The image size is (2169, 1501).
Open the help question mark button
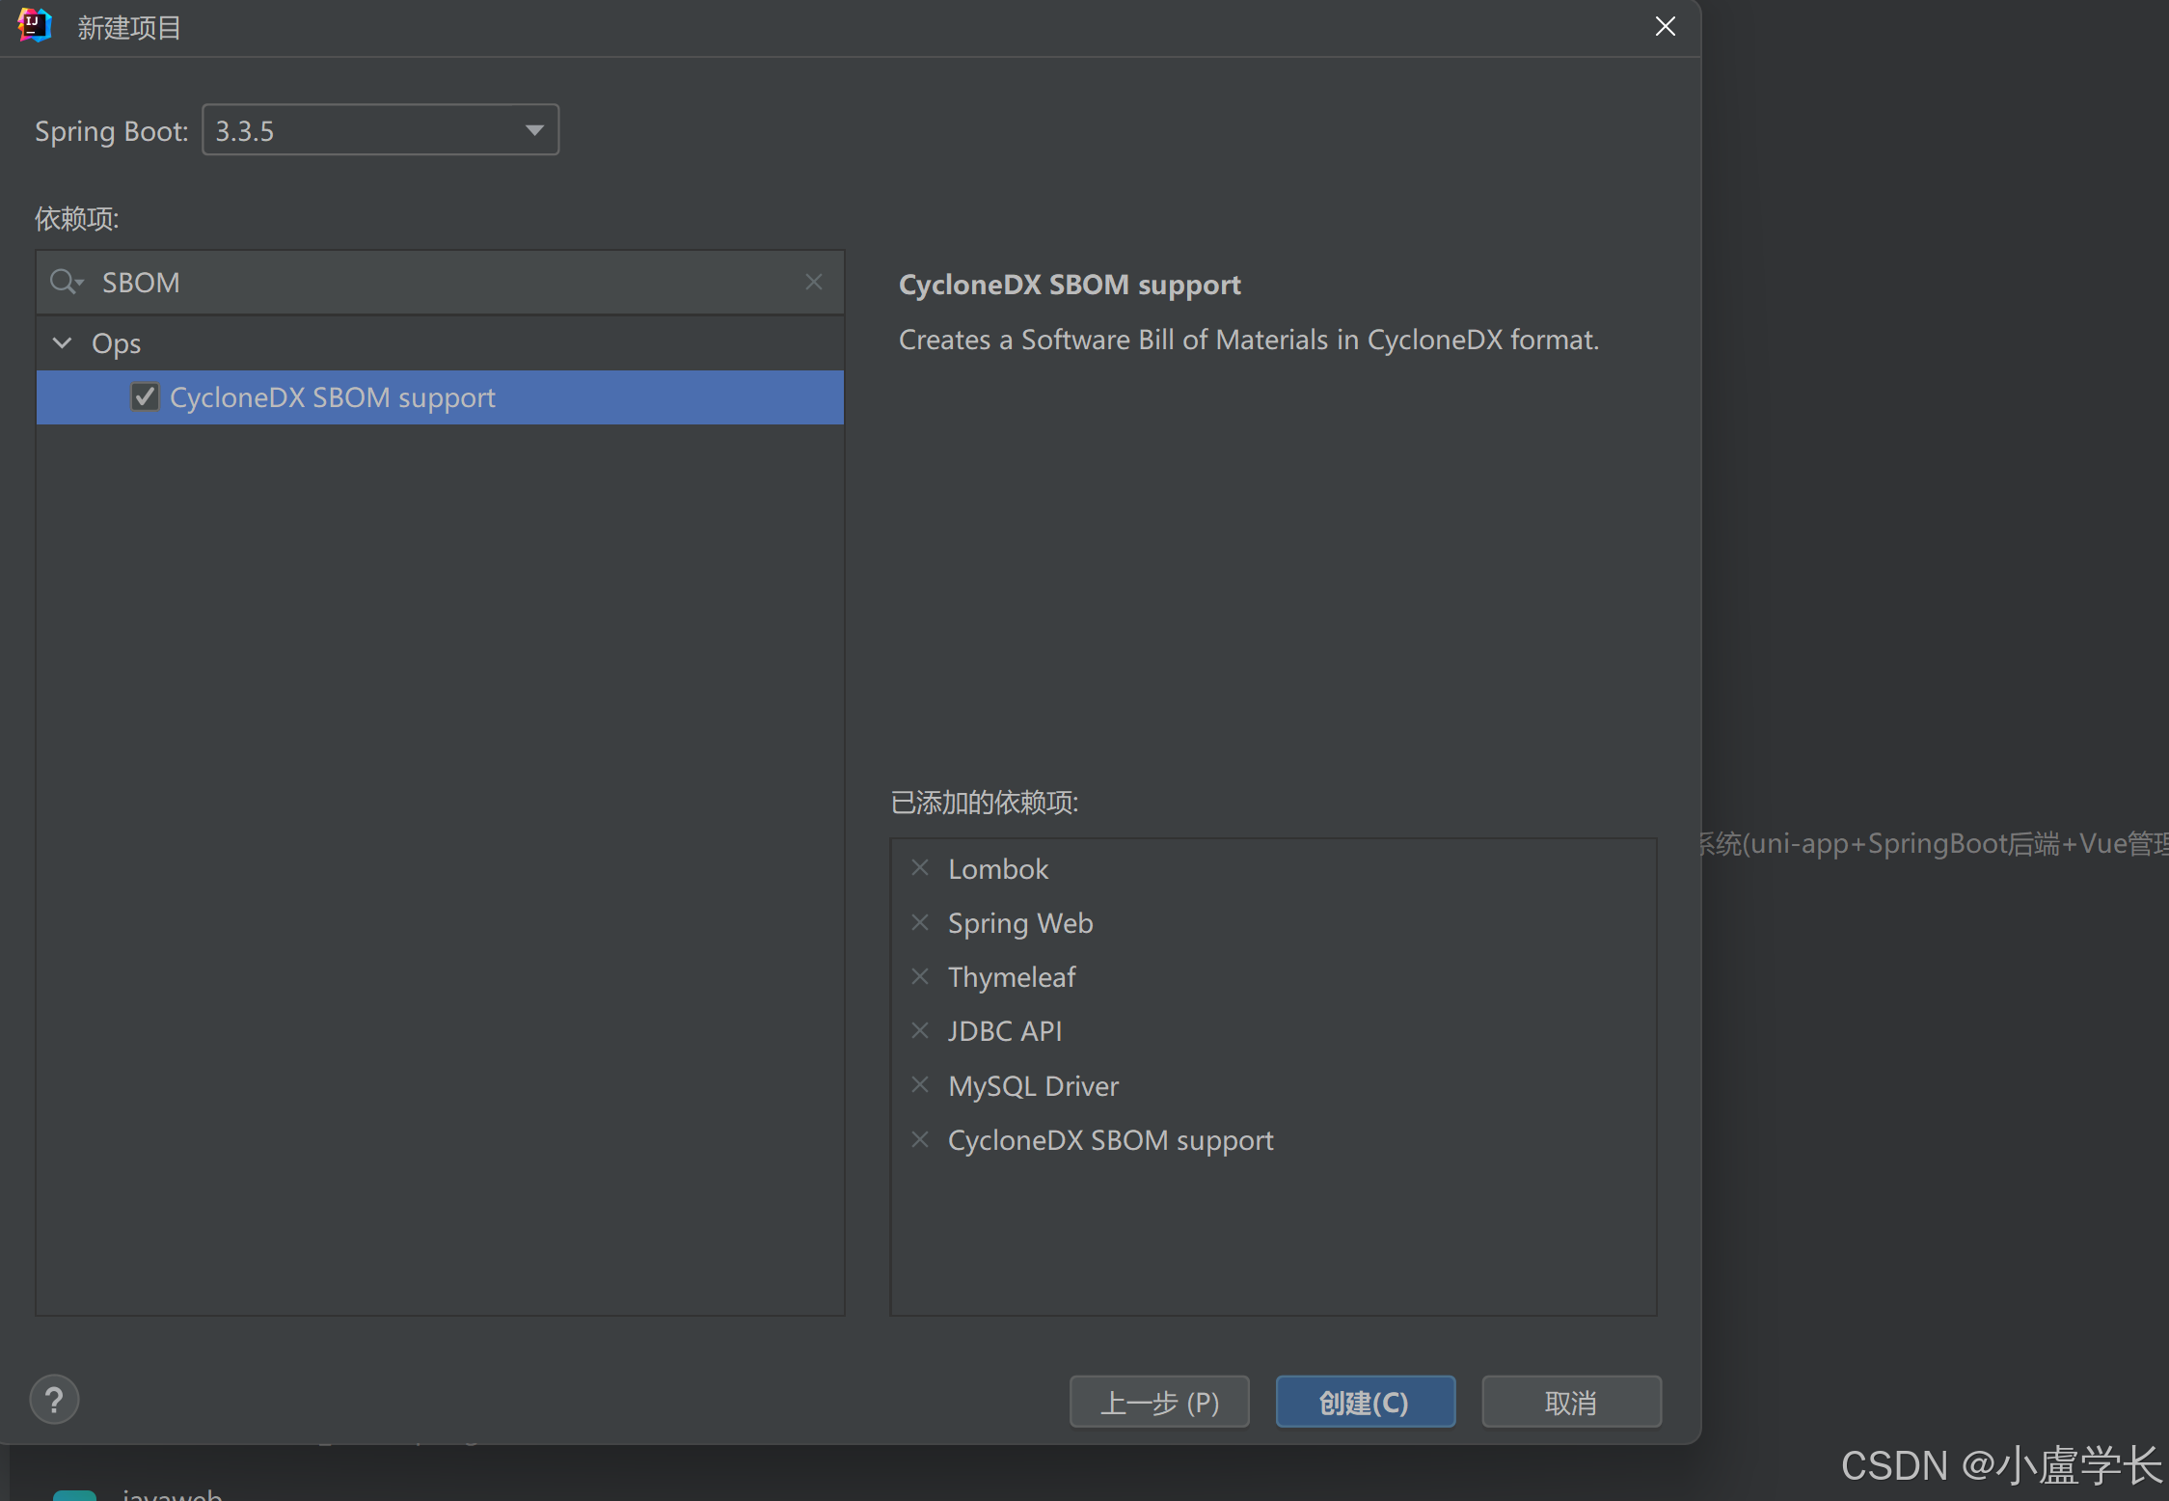(55, 1400)
